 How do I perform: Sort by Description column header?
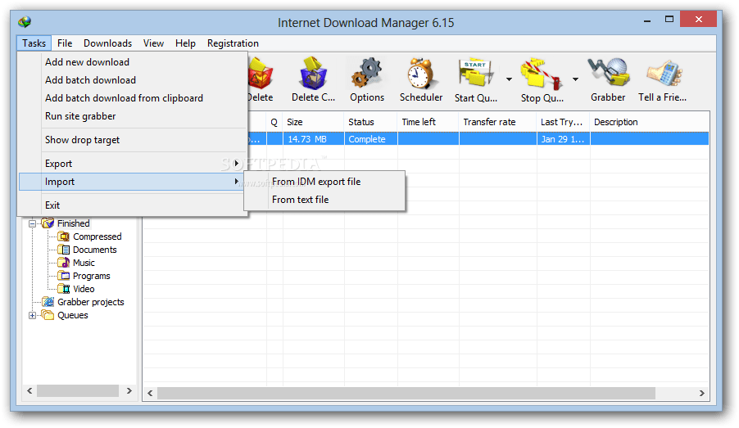(650, 122)
